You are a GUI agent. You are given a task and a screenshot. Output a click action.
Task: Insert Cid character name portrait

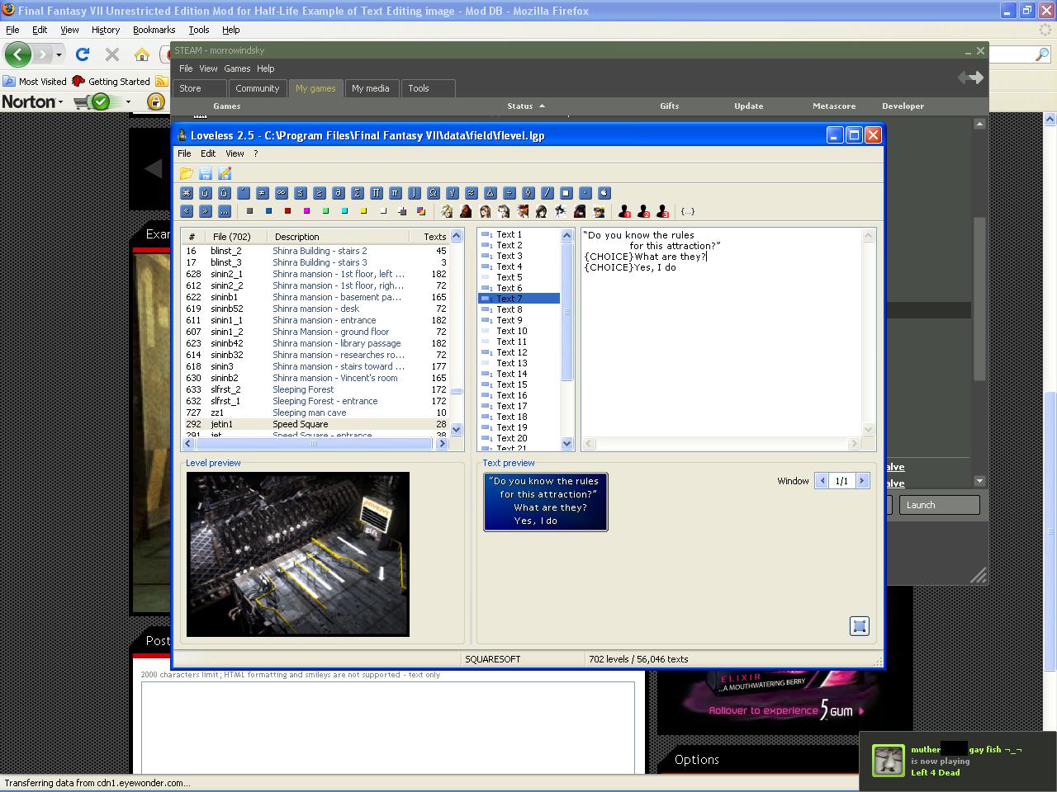coord(599,211)
